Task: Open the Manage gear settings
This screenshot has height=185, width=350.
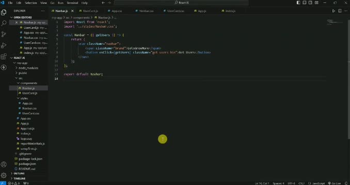Action: pyautogui.click(x=4, y=175)
